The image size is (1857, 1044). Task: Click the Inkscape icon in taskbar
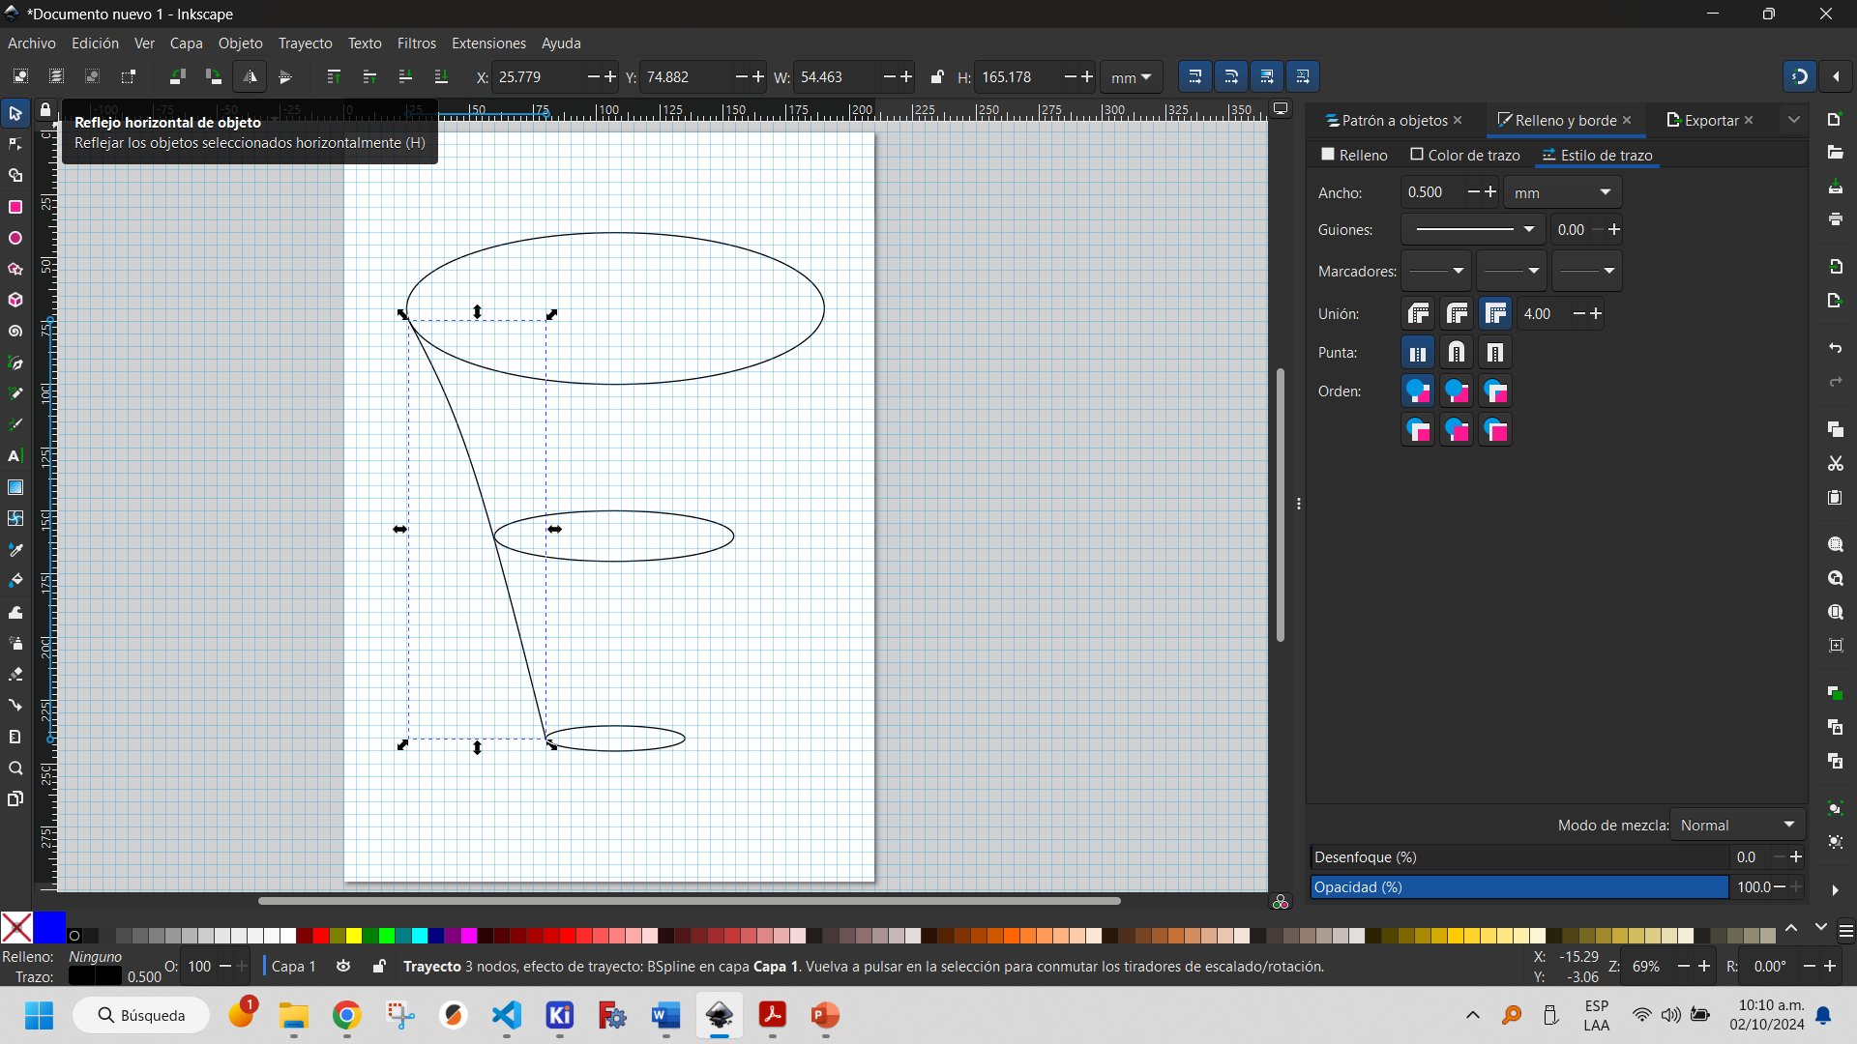tap(718, 1015)
